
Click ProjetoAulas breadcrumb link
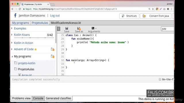[x=40, y=23]
